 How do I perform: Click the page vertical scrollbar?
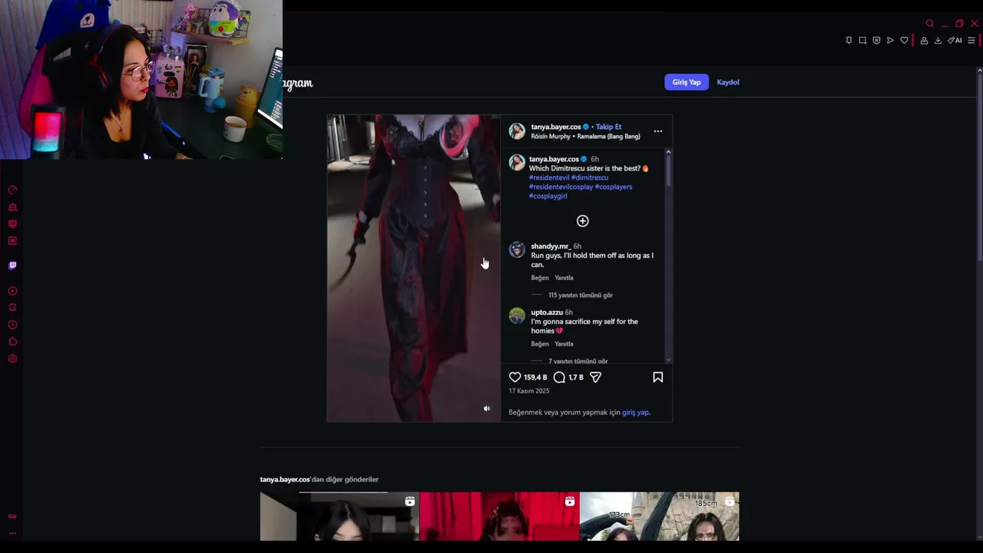(979, 169)
